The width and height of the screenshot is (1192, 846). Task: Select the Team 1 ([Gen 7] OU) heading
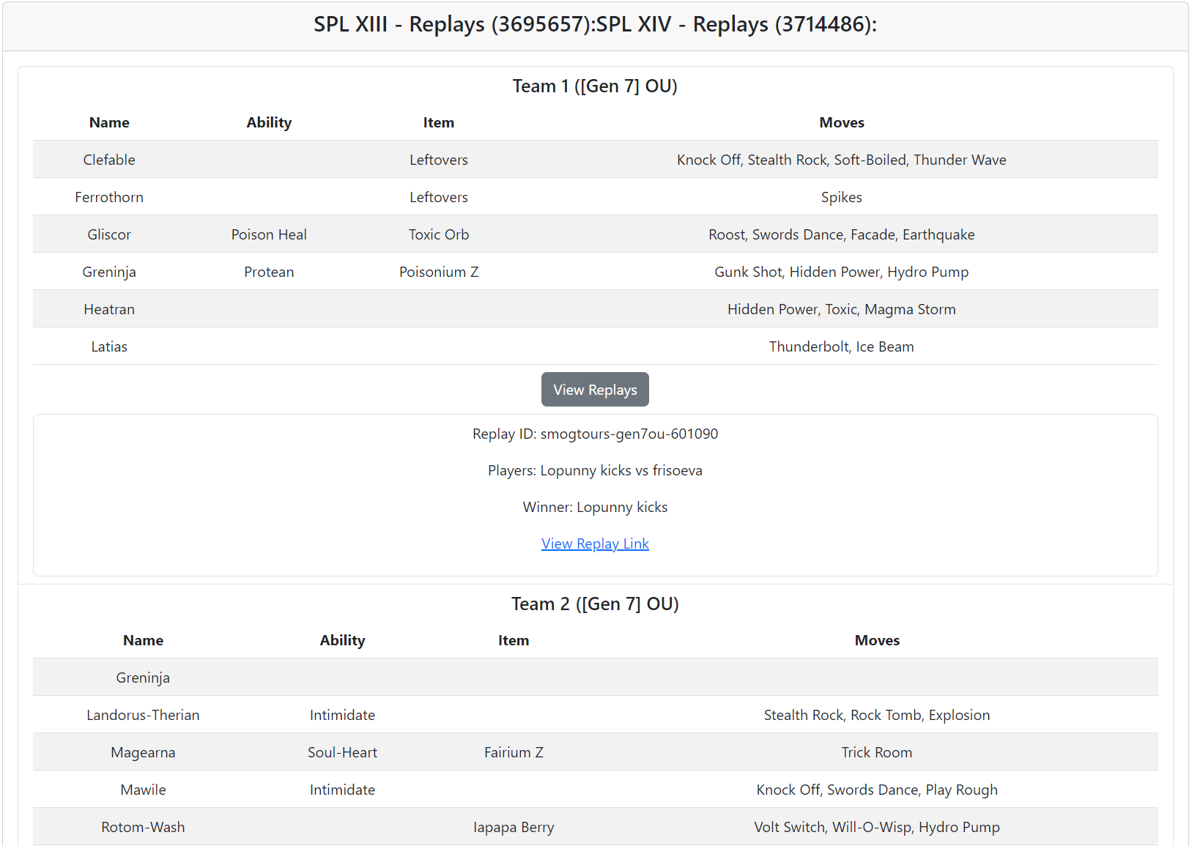click(x=595, y=86)
